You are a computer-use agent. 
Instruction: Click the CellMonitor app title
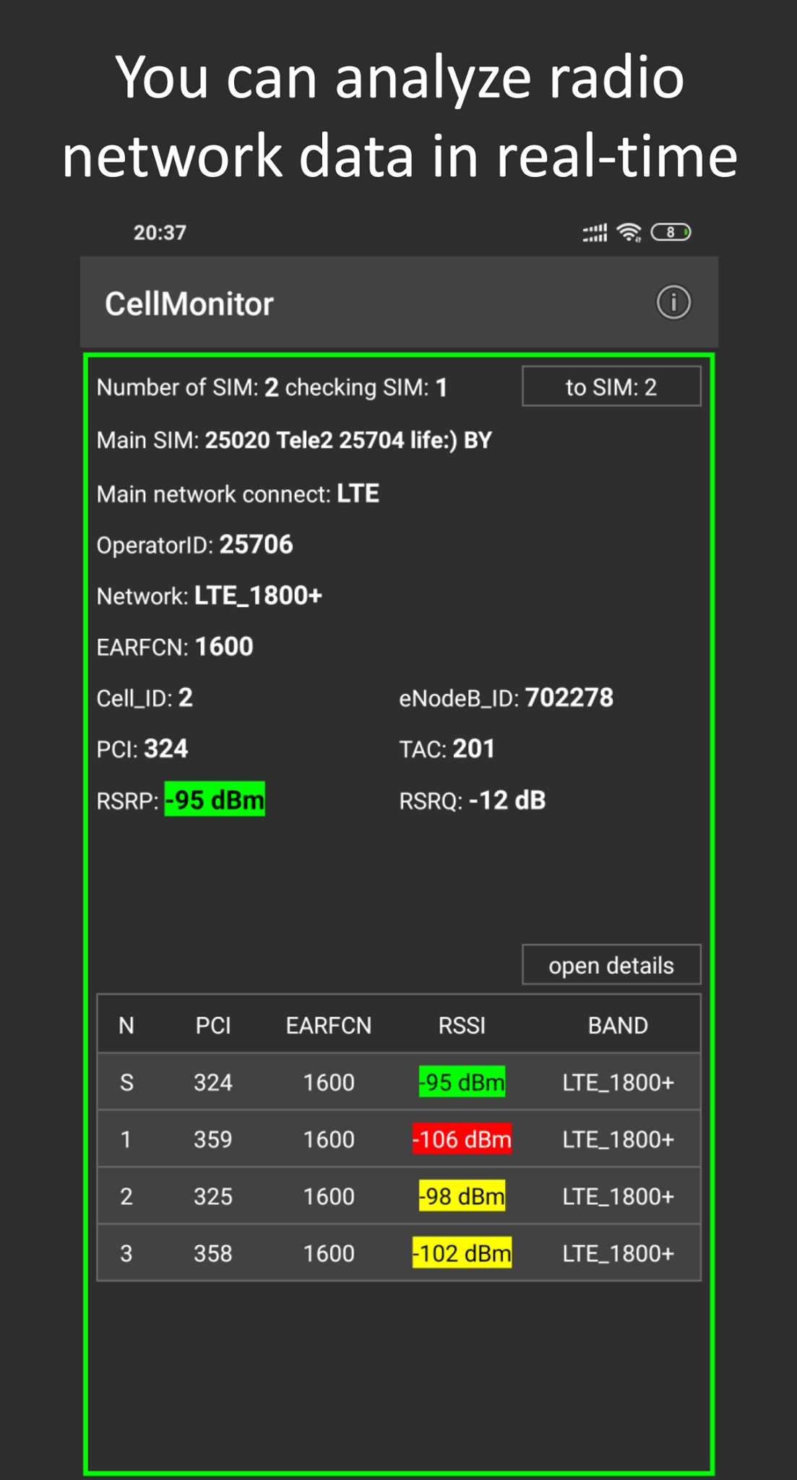(189, 304)
